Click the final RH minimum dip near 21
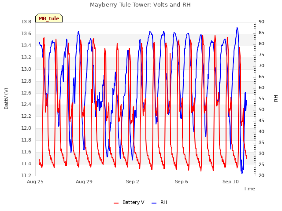282x211 pixels. click(242, 173)
